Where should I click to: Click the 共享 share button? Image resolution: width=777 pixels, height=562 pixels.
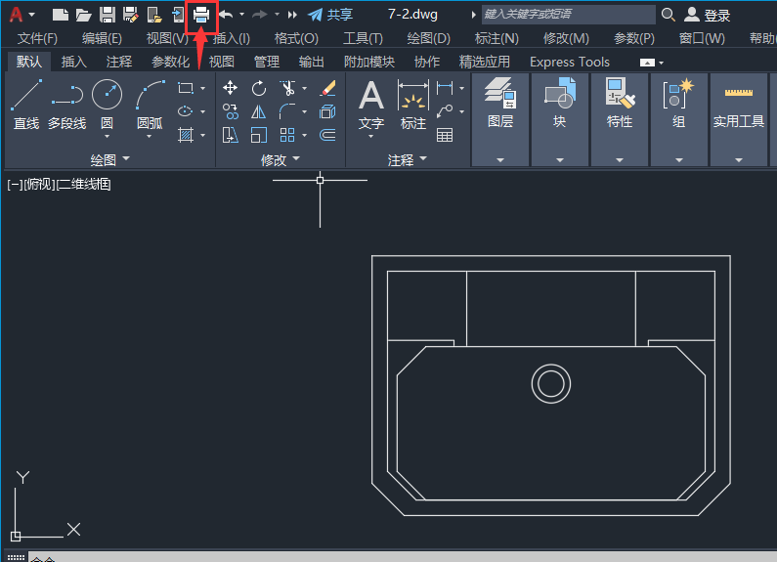[x=330, y=15]
